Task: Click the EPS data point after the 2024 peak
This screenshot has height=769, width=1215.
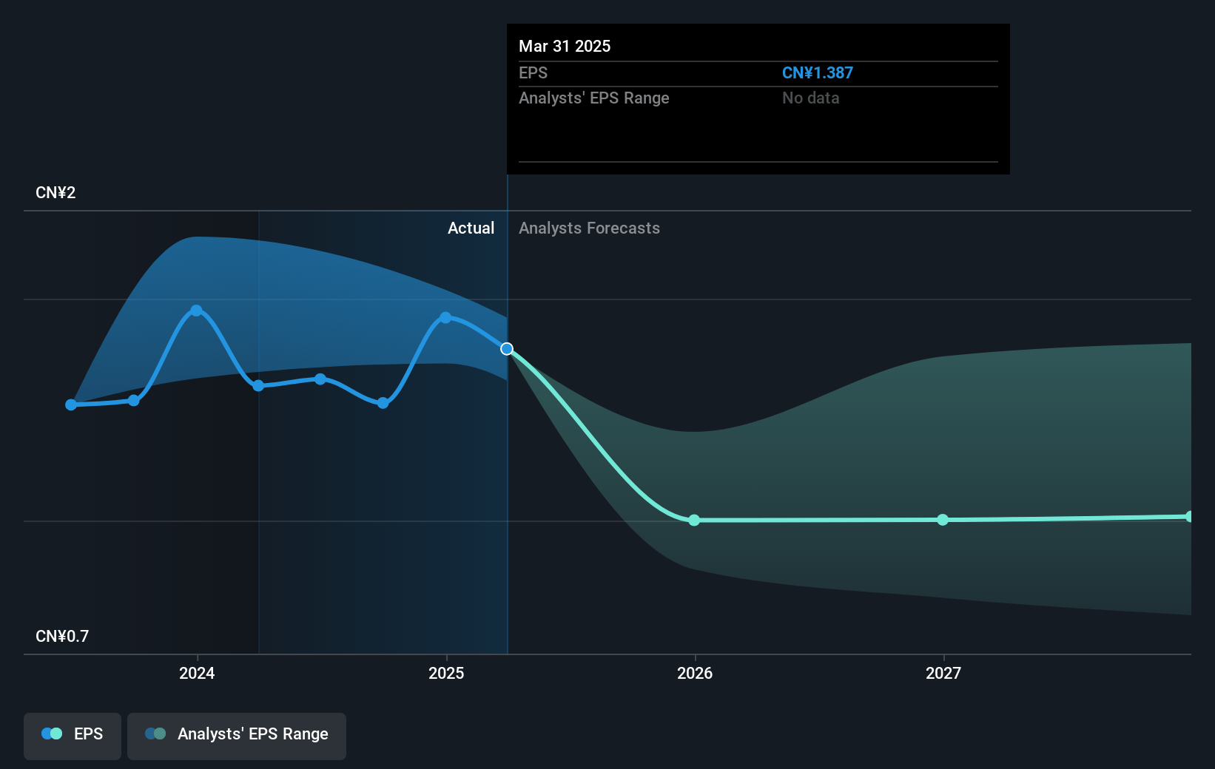Action: (258, 385)
